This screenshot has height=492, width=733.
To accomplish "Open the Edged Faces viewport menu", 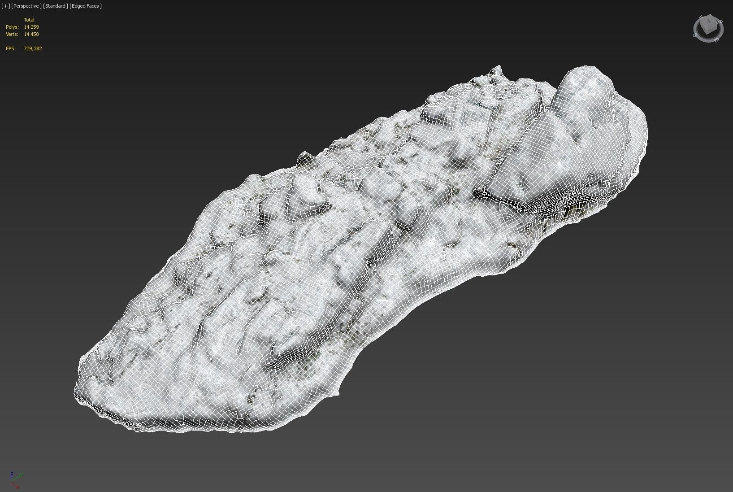I will [x=86, y=6].
